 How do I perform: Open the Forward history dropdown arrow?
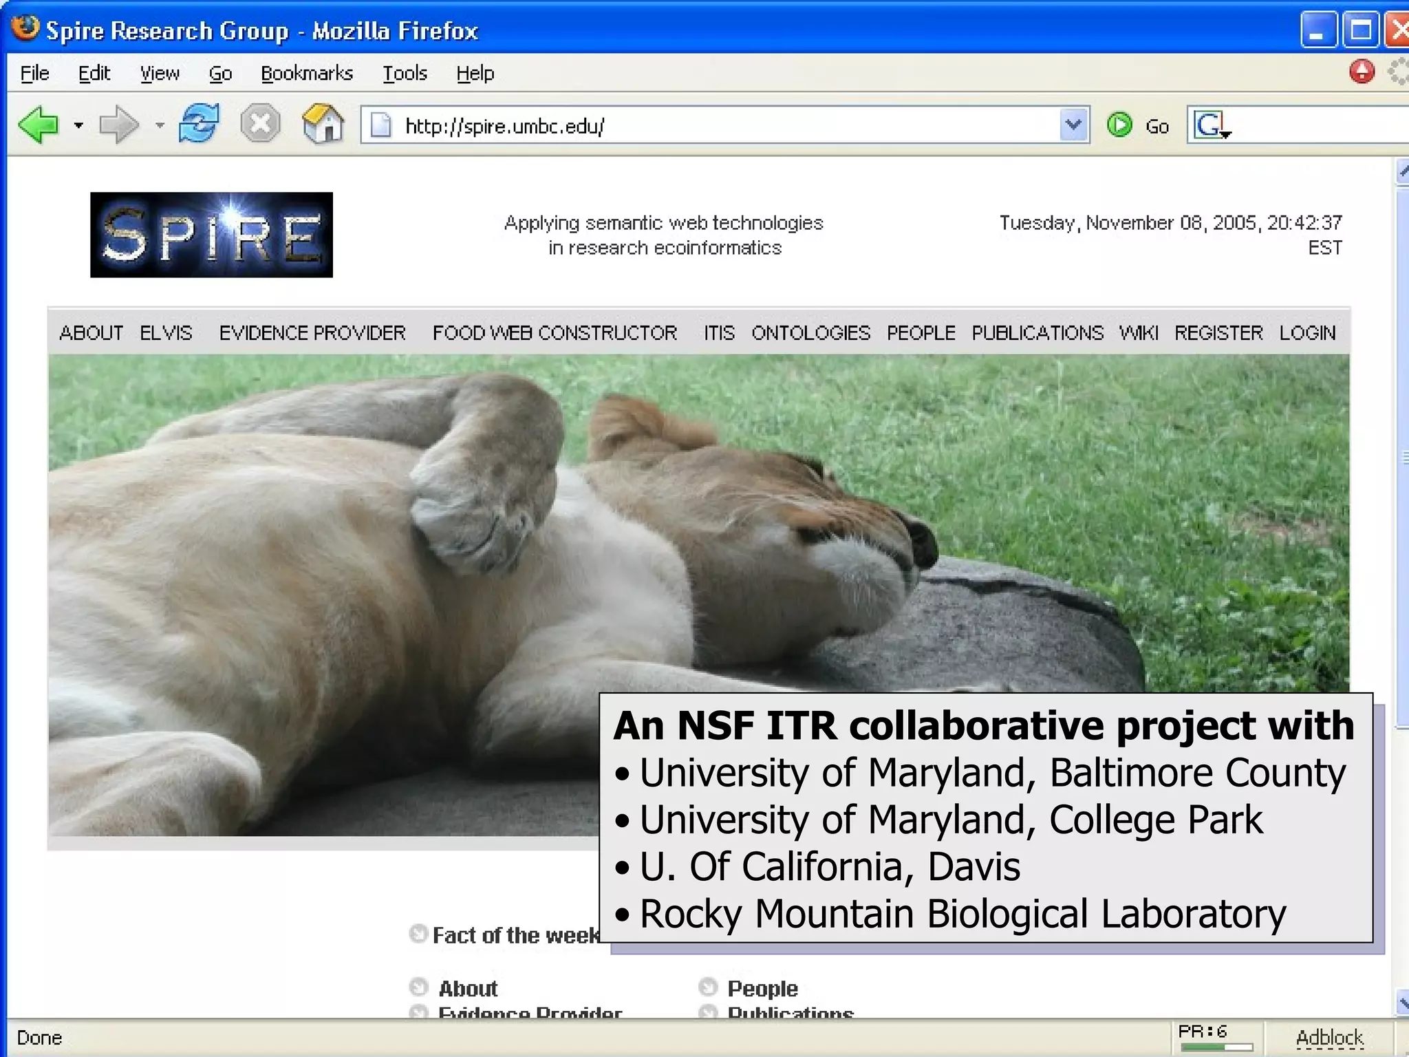160,125
